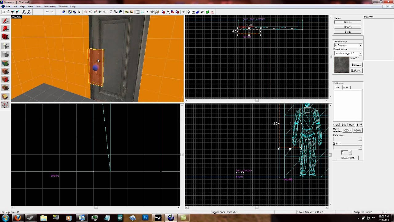Screen dimensions: 394x222
Task: Move VisGroup up with the arrow button
Action: tap(358, 125)
